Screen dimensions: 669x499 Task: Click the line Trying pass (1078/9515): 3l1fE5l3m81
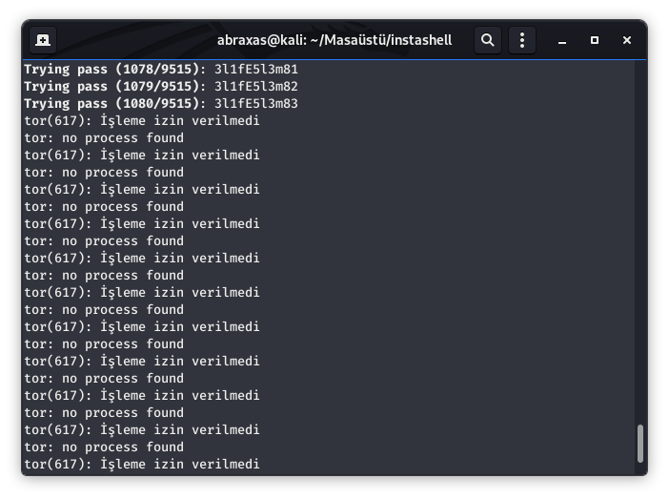point(161,70)
